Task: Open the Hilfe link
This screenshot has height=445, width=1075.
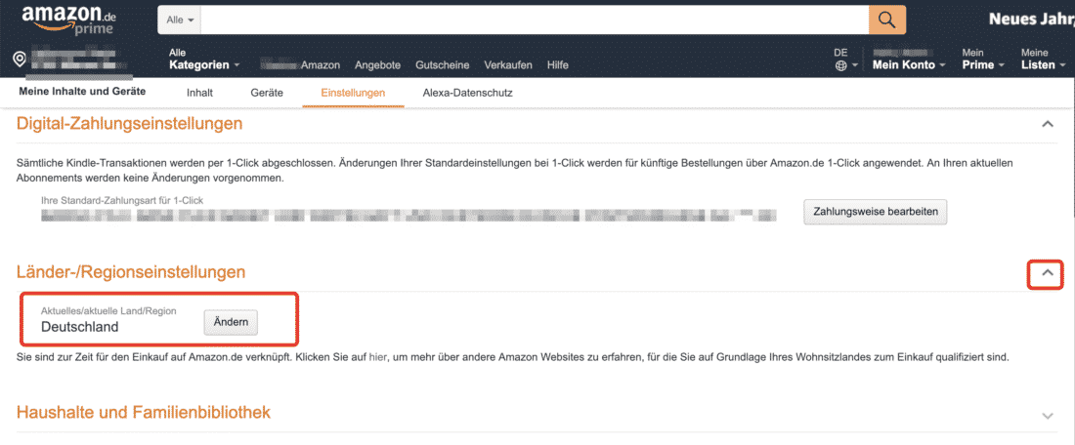Action: 557,65
